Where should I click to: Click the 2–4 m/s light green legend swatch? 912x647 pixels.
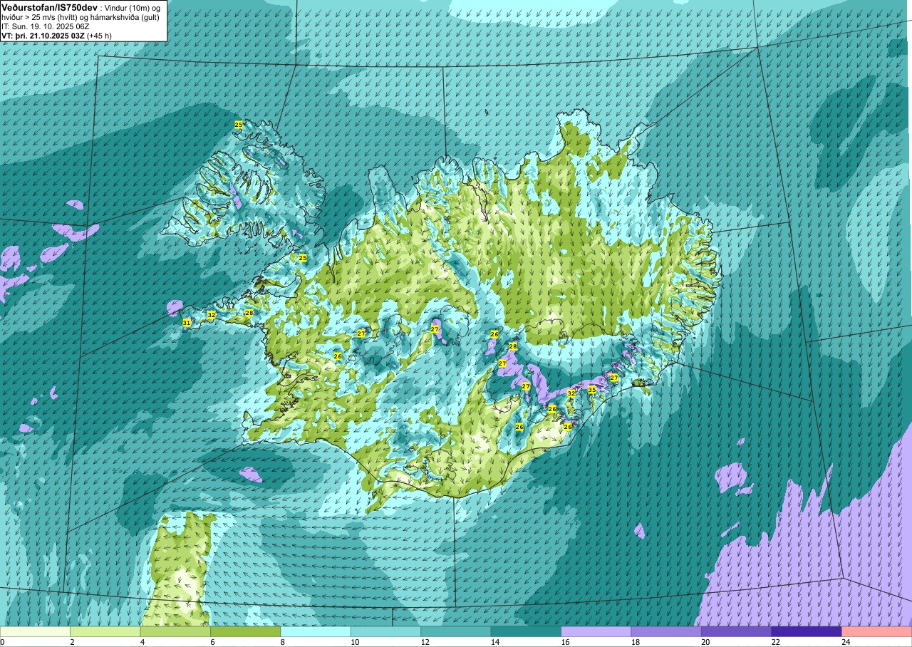105,632
